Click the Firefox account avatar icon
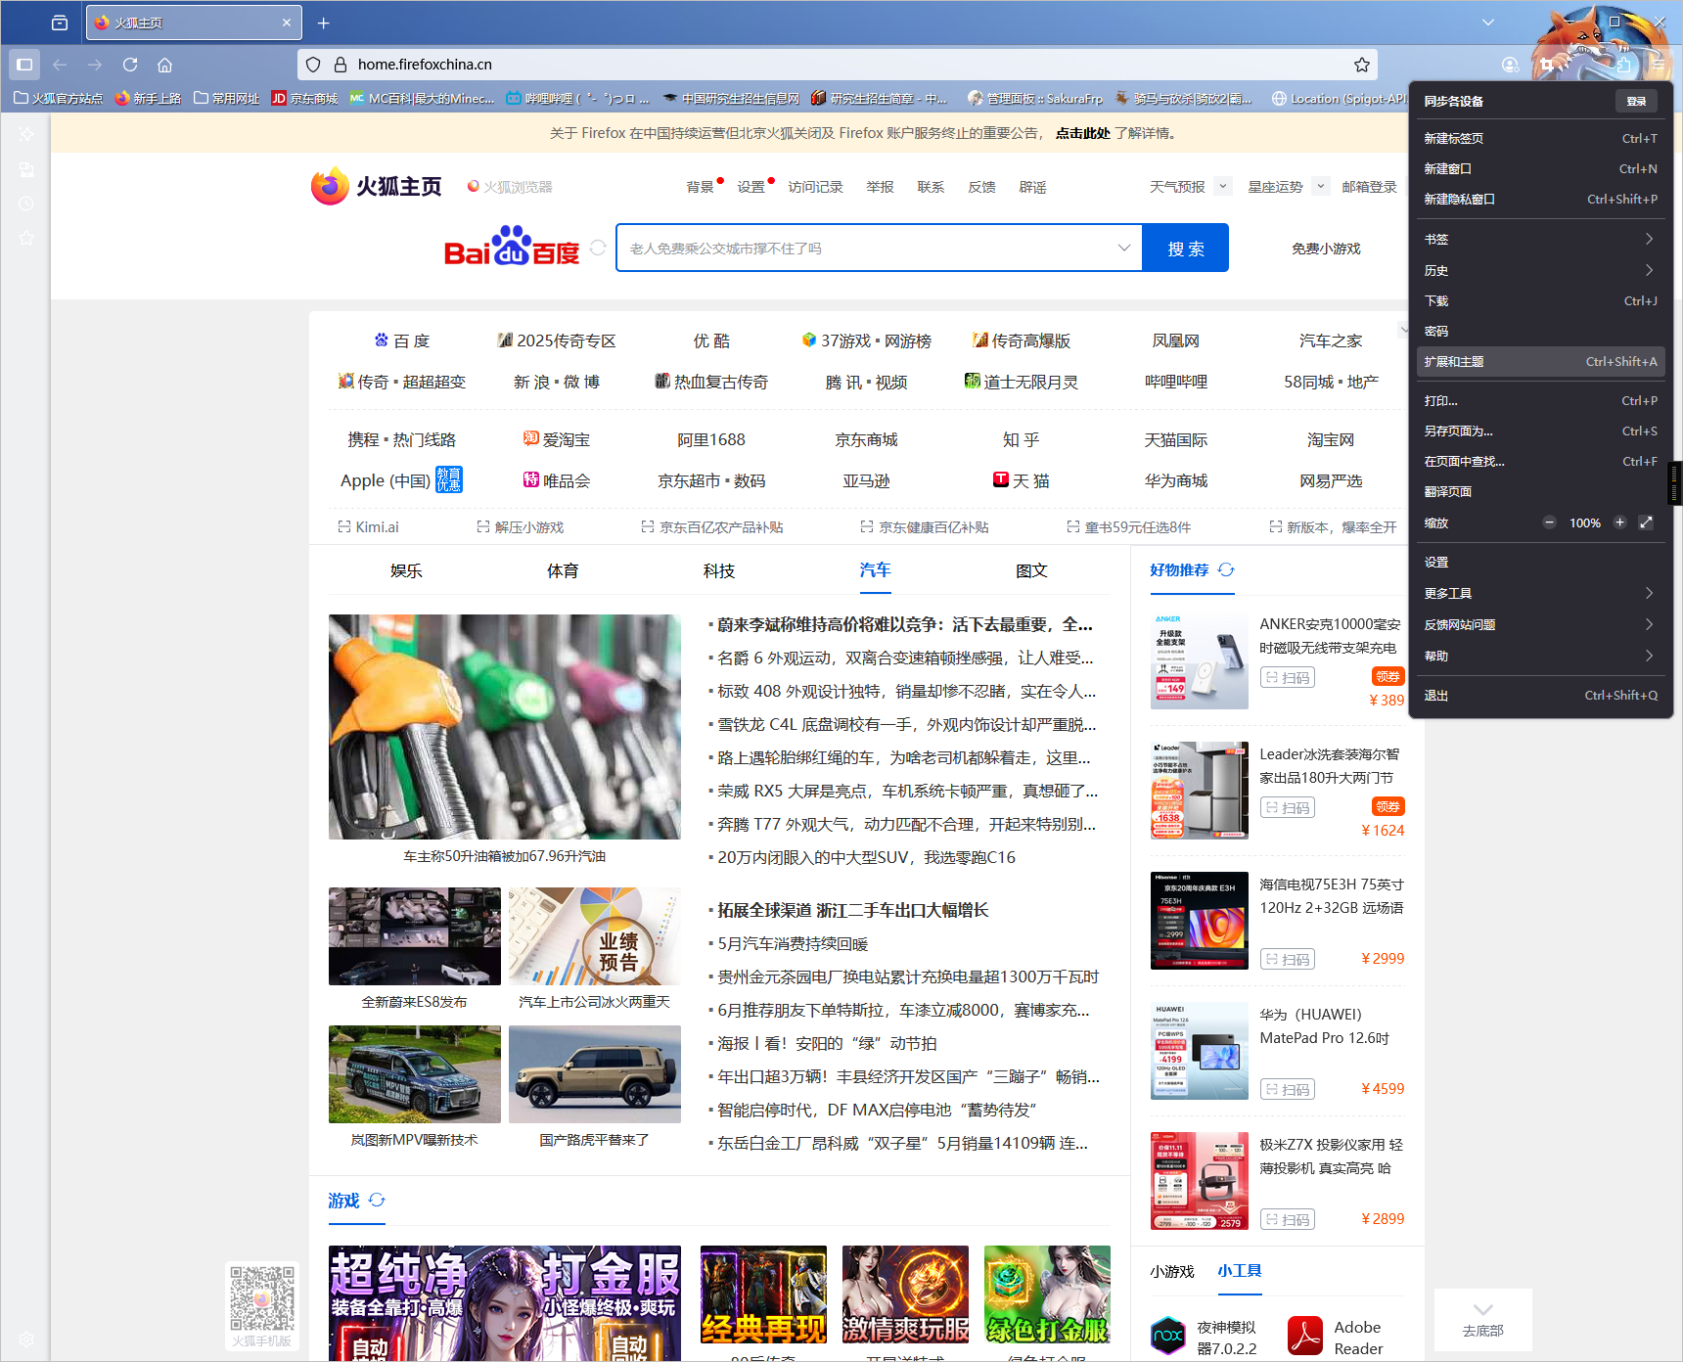The image size is (1683, 1362). [x=1510, y=65]
